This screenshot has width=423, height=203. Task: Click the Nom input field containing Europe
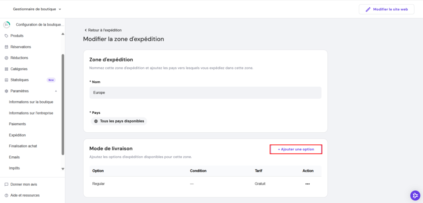(x=205, y=93)
